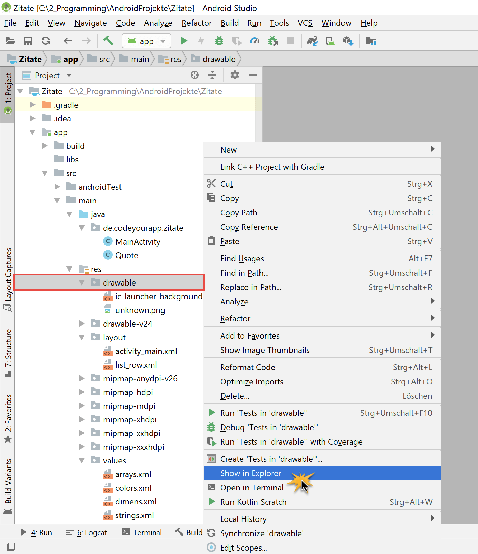478x554 pixels.
Task: Choose Open in Terminal context entry
Action: [x=322, y=487]
